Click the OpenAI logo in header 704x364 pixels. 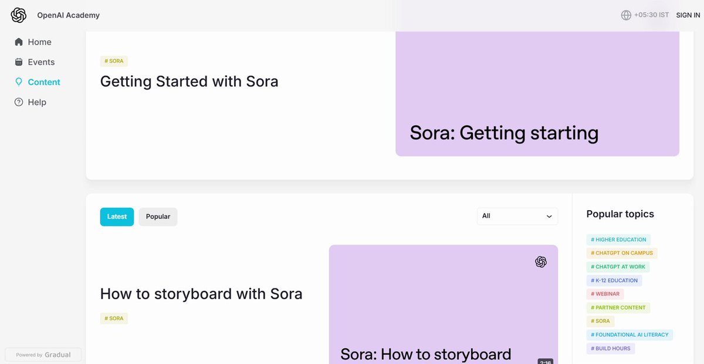click(19, 15)
